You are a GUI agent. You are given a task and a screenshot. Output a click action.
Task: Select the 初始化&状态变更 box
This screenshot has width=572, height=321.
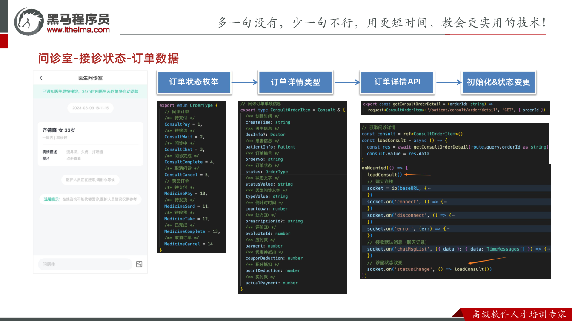(x=499, y=82)
